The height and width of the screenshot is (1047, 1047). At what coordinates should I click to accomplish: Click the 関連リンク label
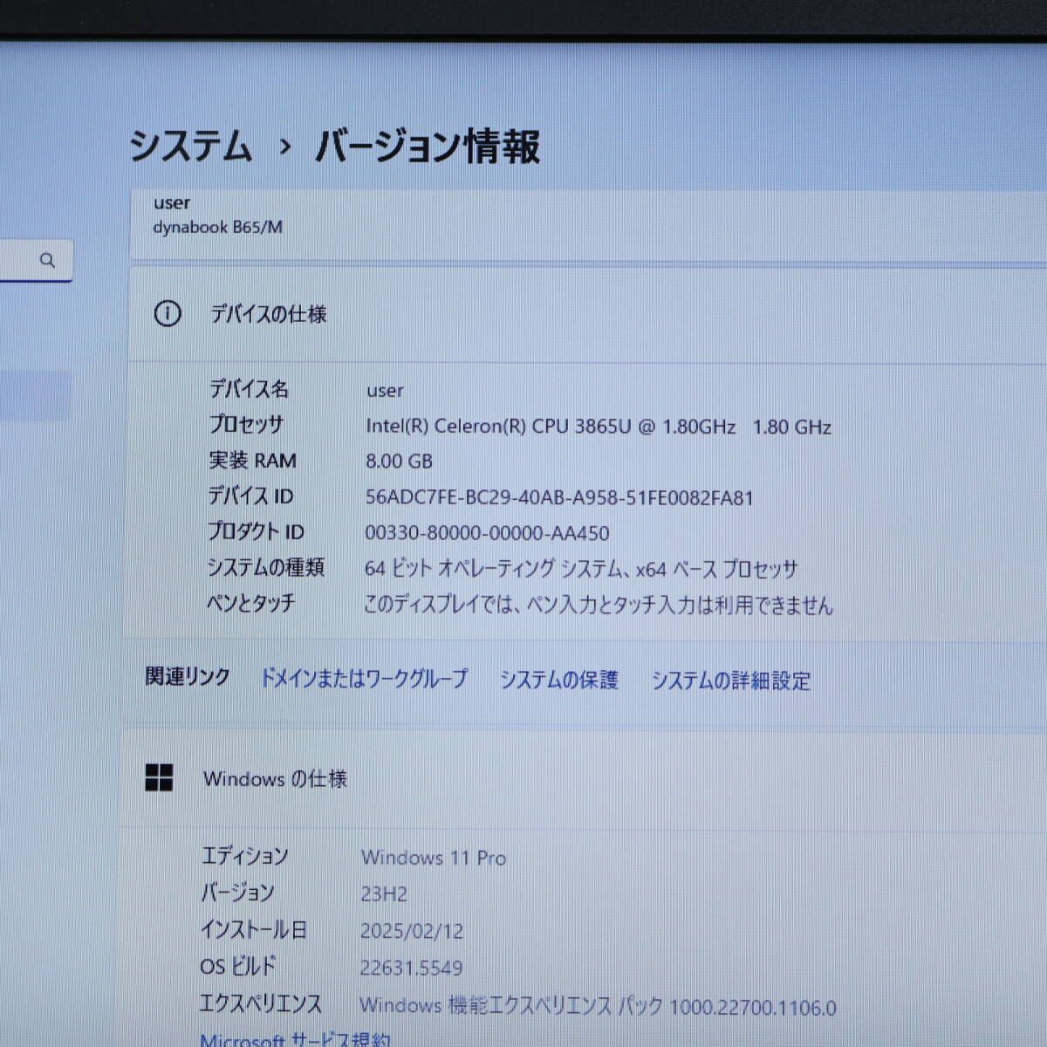[188, 677]
